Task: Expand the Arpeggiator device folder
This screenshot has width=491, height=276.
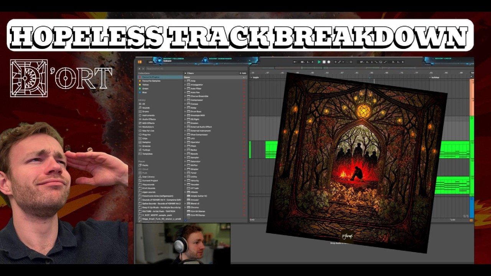Action: (185, 85)
